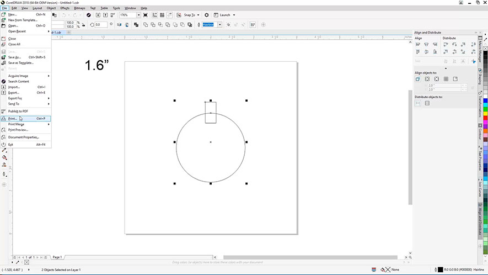Expand the Snap To dropdown
The height and width of the screenshot is (275, 488).
(193, 15)
